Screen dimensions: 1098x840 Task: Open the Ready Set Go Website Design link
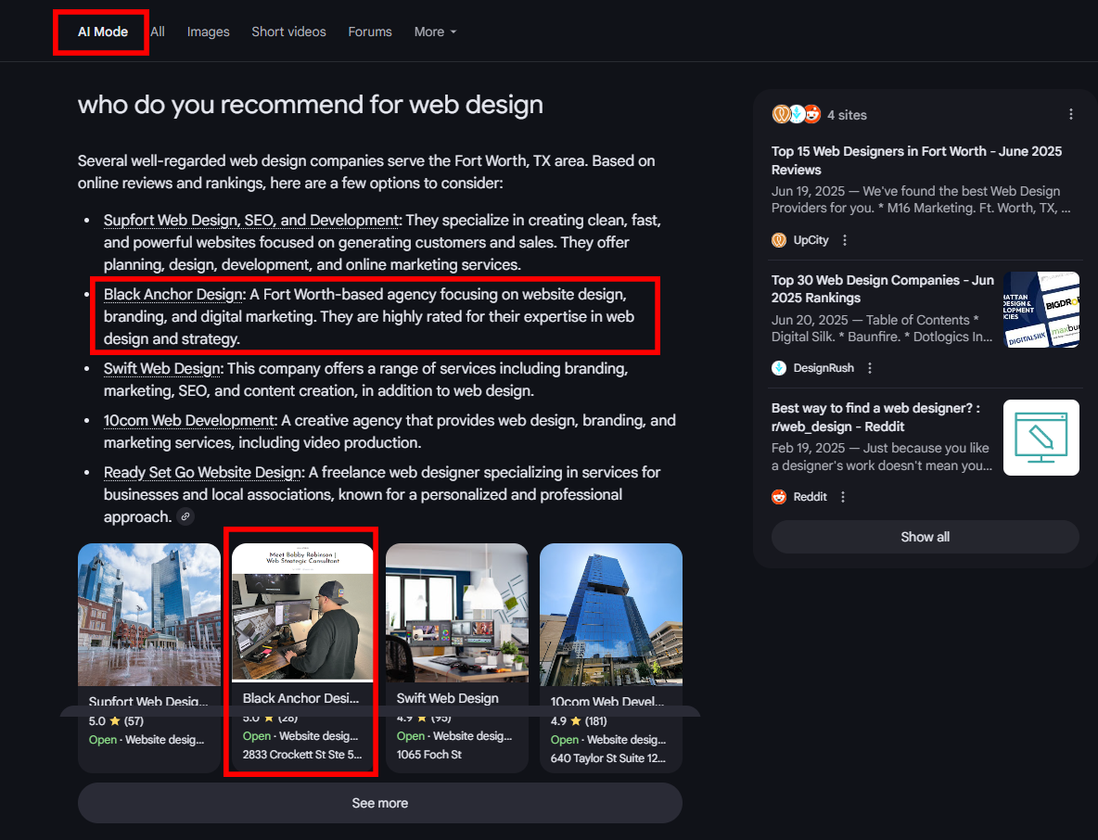[x=203, y=472]
